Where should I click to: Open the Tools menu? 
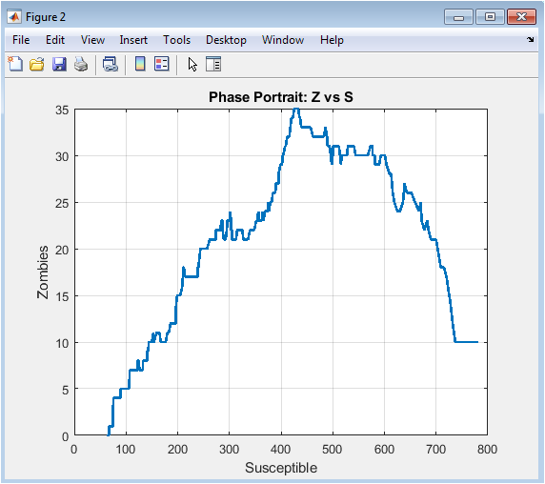coord(177,40)
